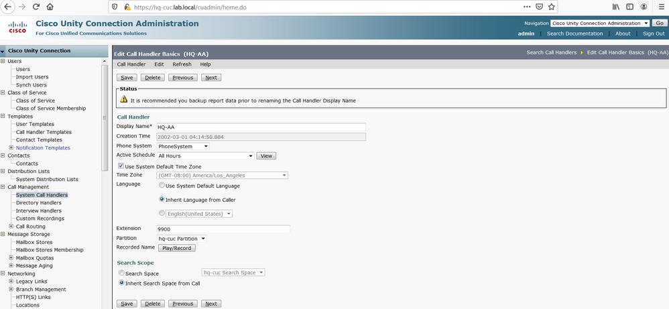
Task: Click the bottom Next button
Action: (x=211, y=304)
